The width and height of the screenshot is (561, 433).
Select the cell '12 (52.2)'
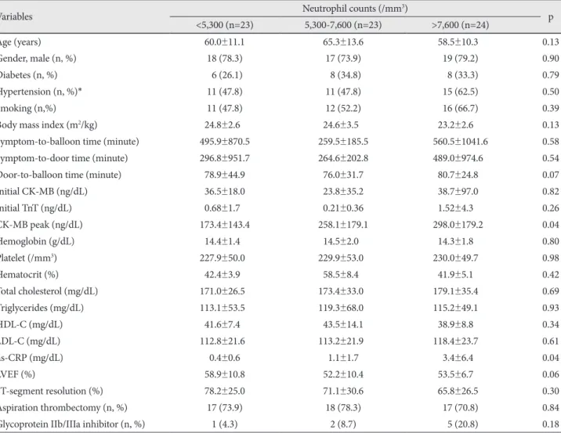(x=343, y=108)
